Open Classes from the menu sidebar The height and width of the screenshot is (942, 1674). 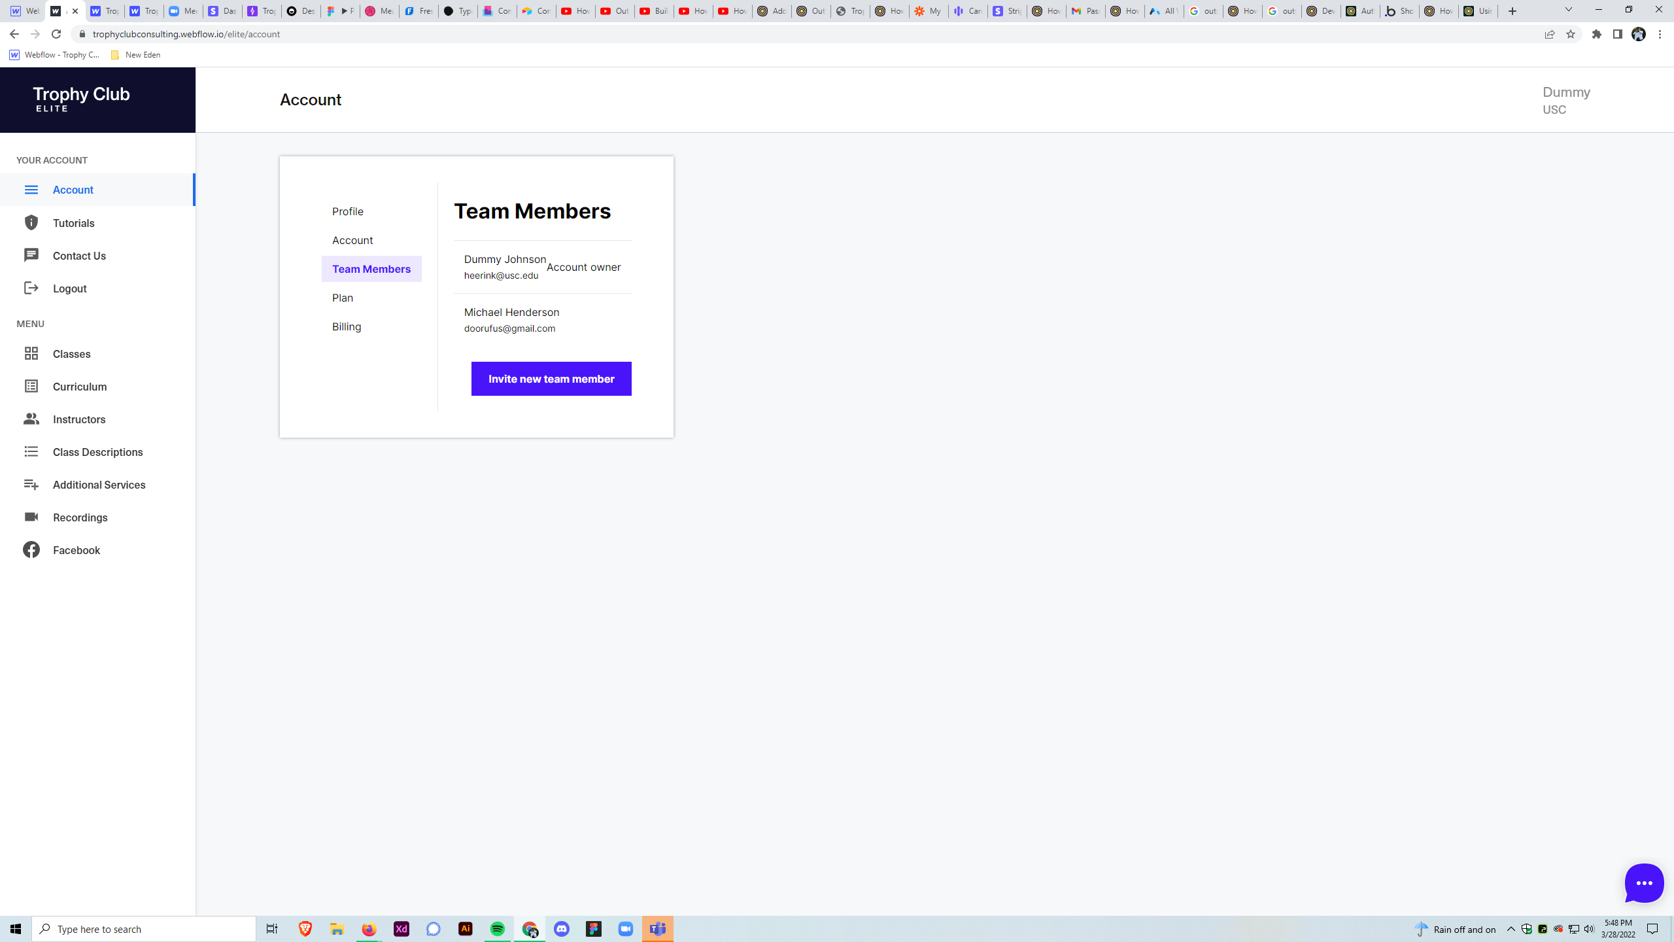71,353
